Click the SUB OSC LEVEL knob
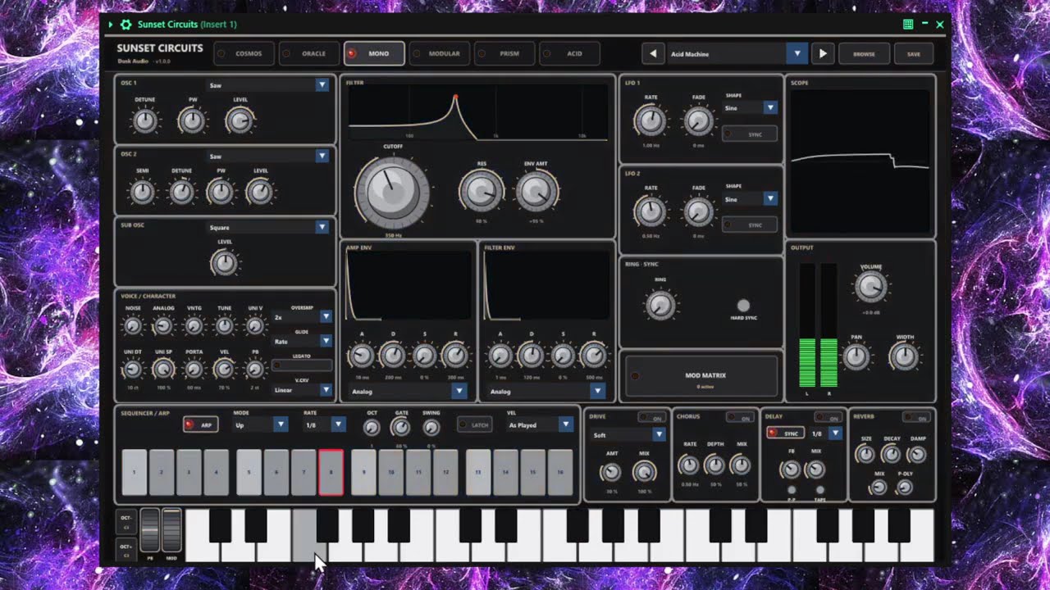 tap(224, 262)
